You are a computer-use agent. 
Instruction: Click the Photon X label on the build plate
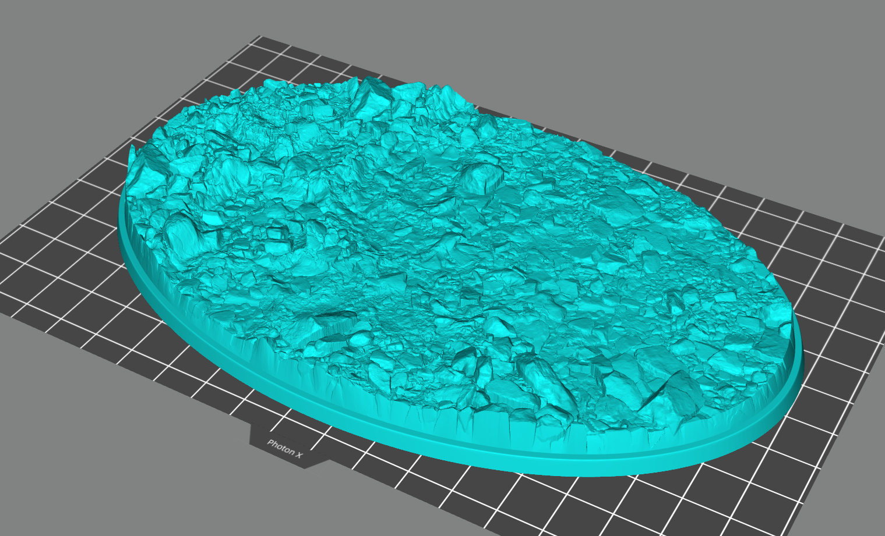285,448
